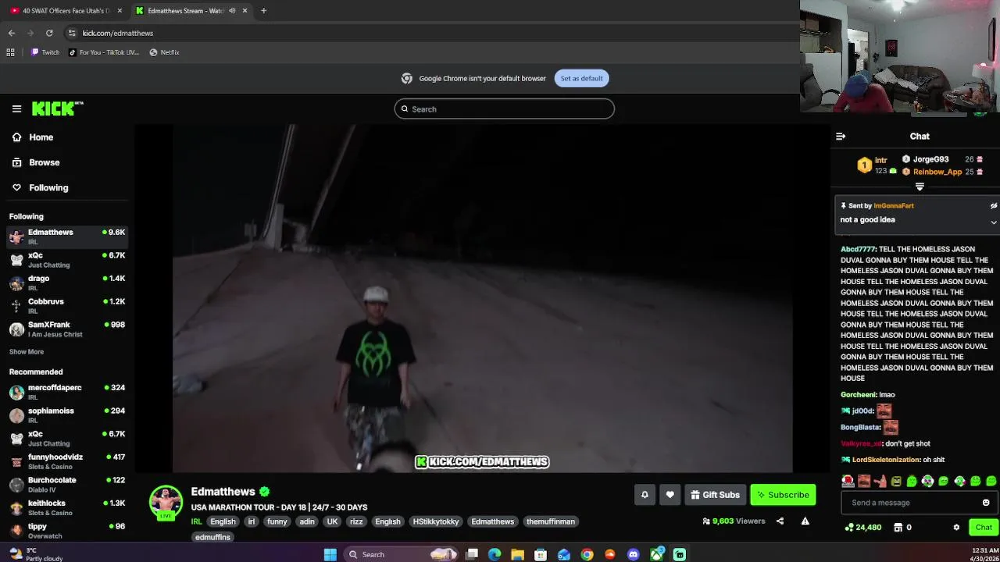Open Twitch bookmark
The width and height of the screenshot is (1000, 562).
click(45, 52)
